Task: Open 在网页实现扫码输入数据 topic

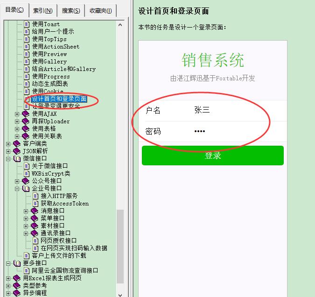Action: [x=74, y=248]
